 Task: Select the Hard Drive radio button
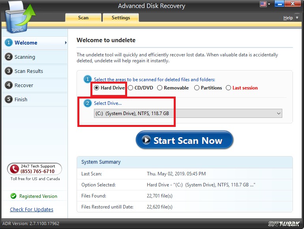96,88
